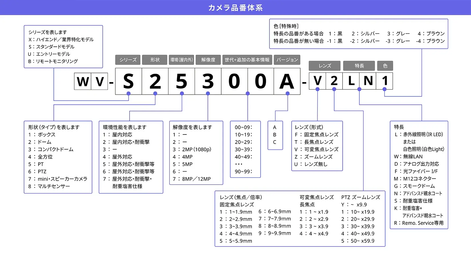
Task: Click the large digit 3 box
Action: [x=208, y=81]
